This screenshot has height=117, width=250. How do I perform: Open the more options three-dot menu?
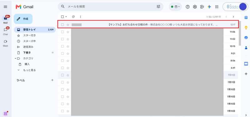click(80, 17)
